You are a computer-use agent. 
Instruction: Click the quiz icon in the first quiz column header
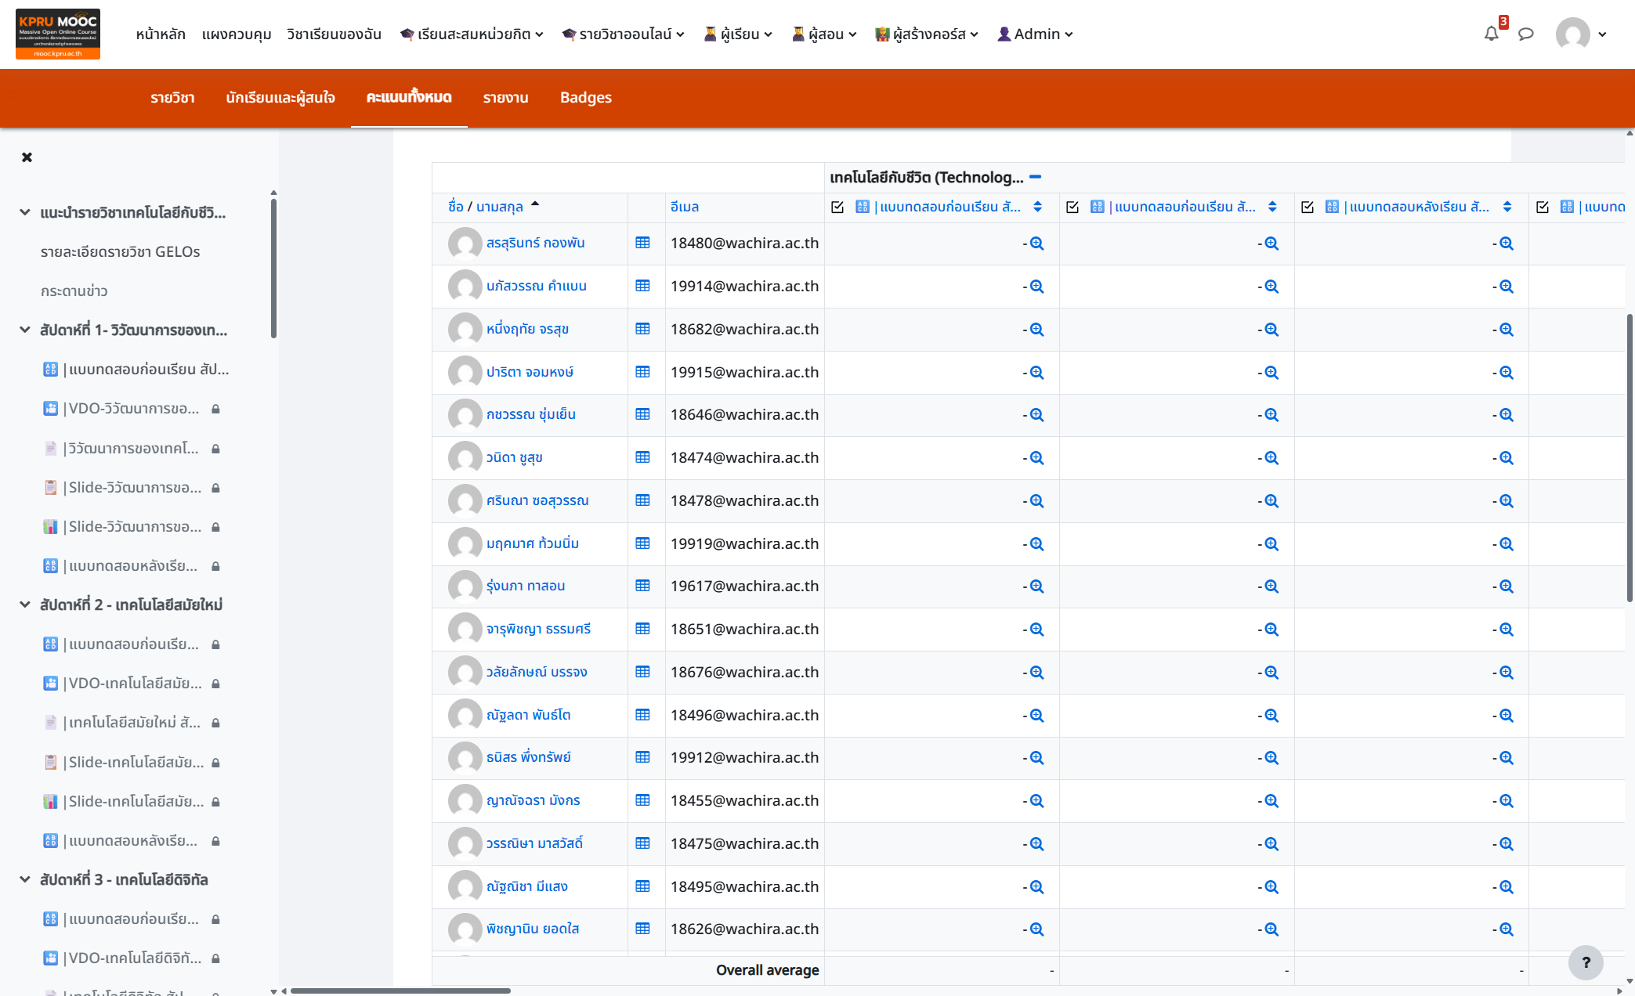863,207
